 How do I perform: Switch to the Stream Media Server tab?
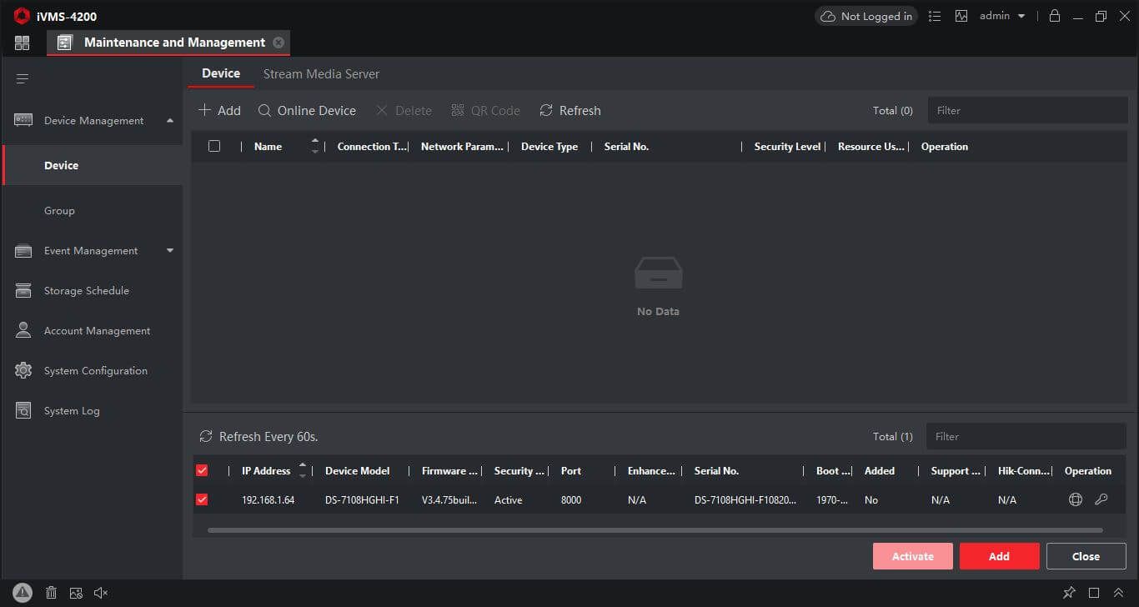(321, 74)
